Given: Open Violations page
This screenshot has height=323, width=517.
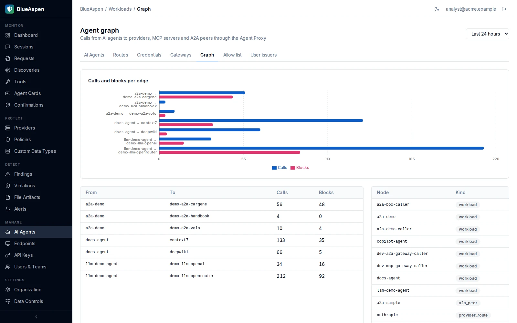Looking at the screenshot, I should [x=36, y=186].
